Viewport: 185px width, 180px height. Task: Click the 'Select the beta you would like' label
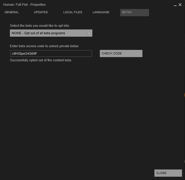40,26
